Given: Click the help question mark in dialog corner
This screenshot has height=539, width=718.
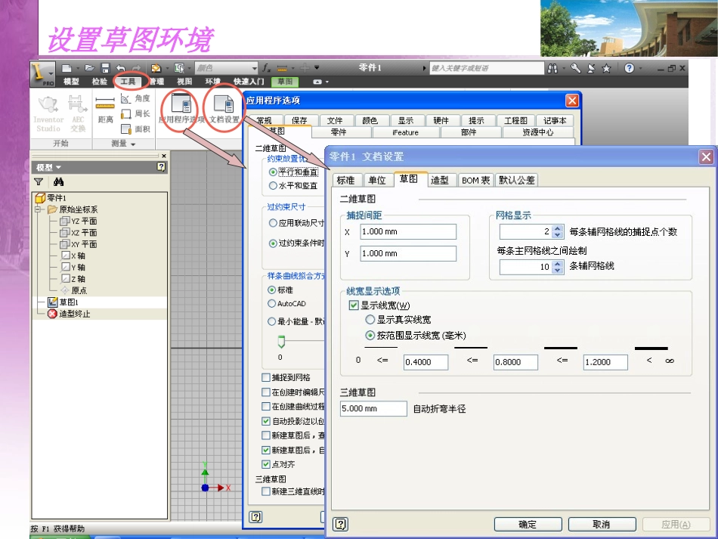Looking at the screenshot, I should tap(341, 524).
